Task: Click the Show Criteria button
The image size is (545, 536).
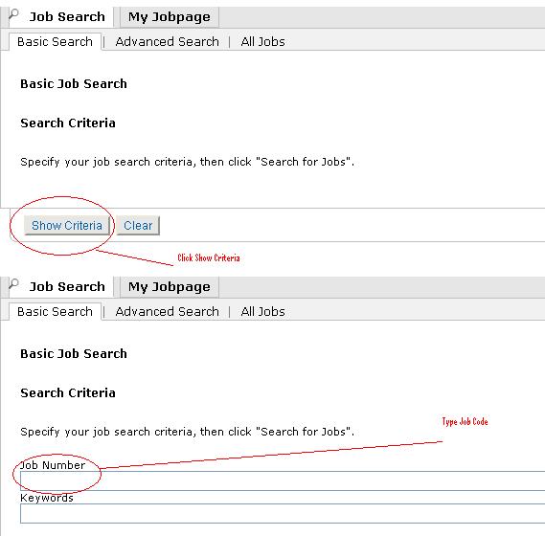Action: point(67,226)
